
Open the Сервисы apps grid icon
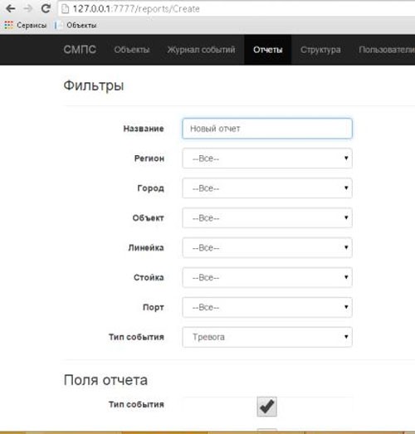[8, 25]
